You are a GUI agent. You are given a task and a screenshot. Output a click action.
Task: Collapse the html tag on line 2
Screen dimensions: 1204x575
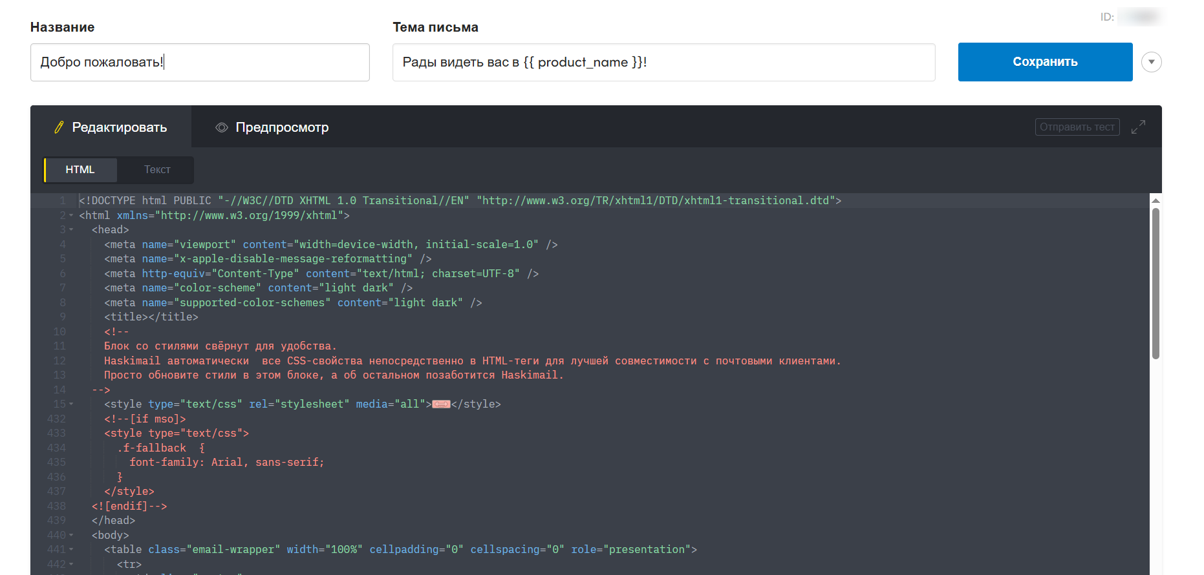point(71,216)
